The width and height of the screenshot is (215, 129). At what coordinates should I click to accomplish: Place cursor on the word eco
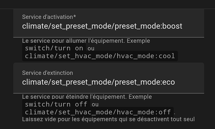click(x=168, y=82)
